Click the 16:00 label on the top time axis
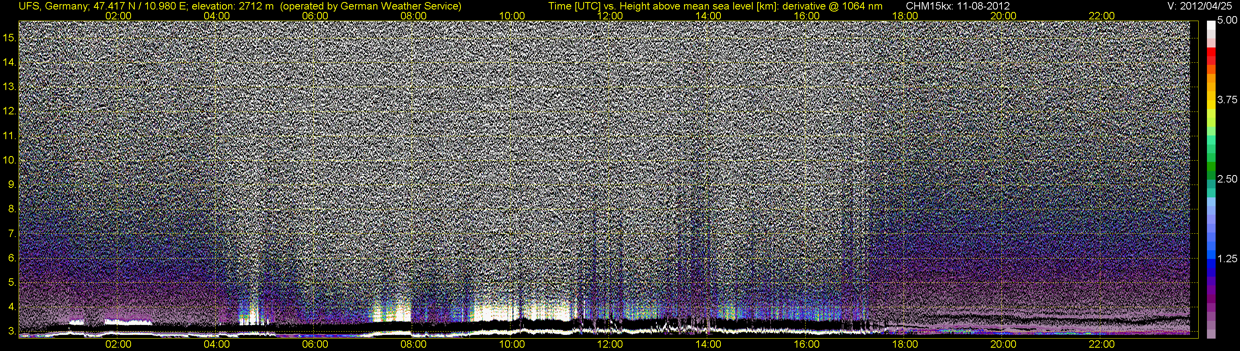Viewport: 1240px width, 351px height. [x=807, y=16]
